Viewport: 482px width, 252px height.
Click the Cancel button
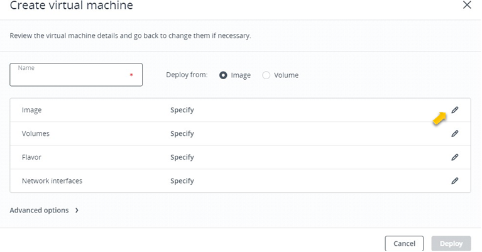coord(404,243)
